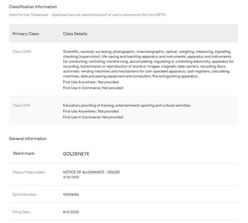Click the Class 009 scientific apparatus description

pos(148,64)
